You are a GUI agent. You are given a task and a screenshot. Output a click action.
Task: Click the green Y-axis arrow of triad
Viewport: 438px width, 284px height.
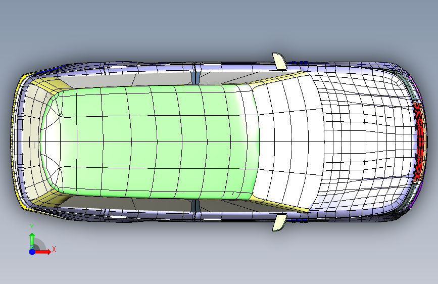(x=32, y=241)
